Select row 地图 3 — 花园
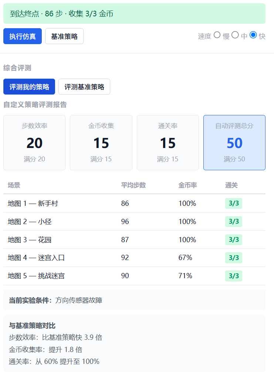 pyautogui.click(x=134, y=240)
